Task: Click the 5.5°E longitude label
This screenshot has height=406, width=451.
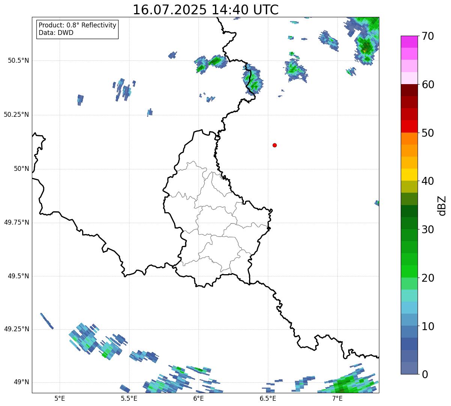Action: click(129, 398)
